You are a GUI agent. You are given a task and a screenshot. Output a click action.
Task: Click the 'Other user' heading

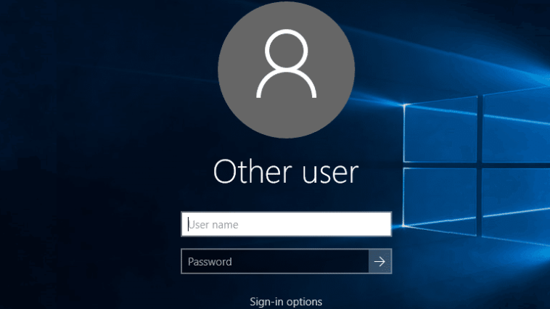tap(286, 171)
